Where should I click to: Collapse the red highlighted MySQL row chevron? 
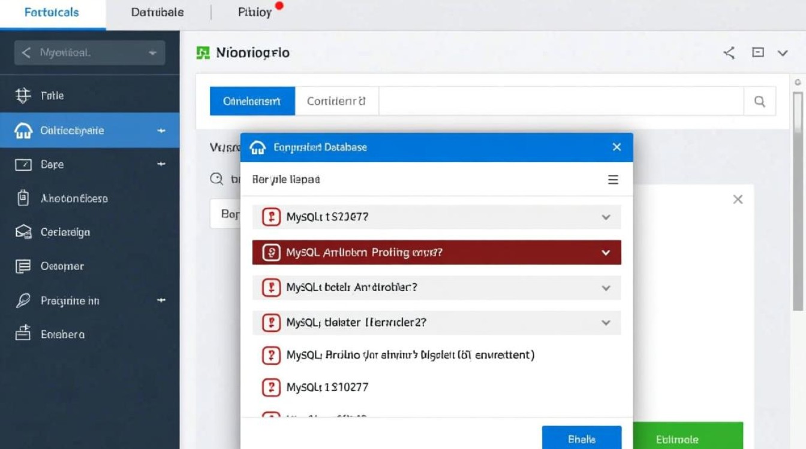[606, 253]
